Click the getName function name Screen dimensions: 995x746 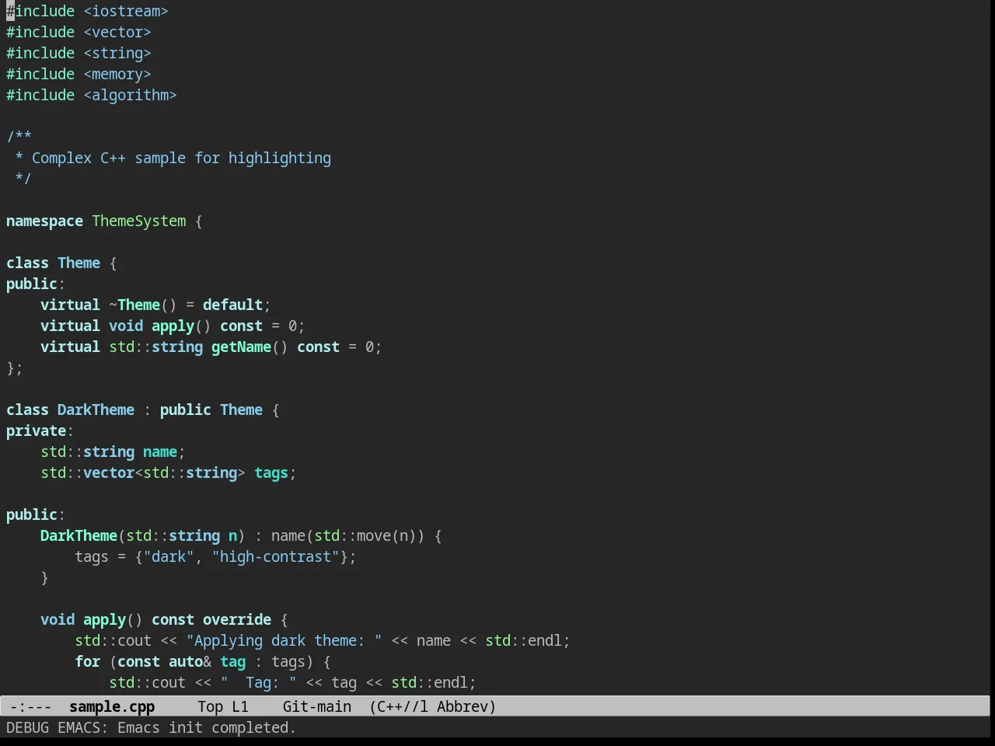point(241,347)
